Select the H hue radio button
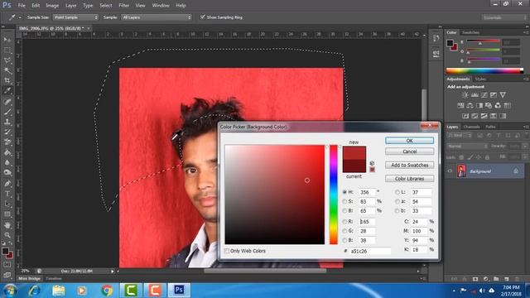 click(x=344, y=192)
